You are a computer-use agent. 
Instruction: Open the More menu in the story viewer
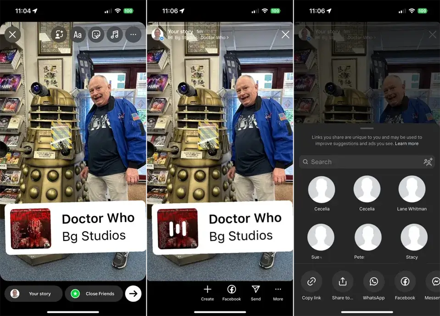pos(278,293)
